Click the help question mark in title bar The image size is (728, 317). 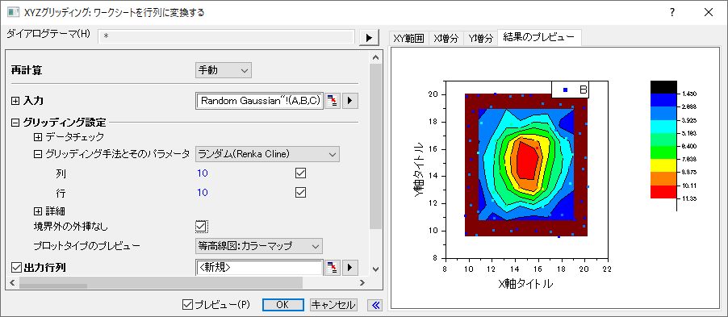(672, 13)
